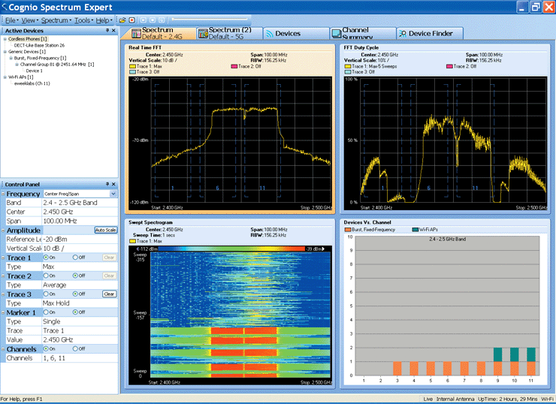Open the Help menu

pyautogui.click(x=104, y=20)
